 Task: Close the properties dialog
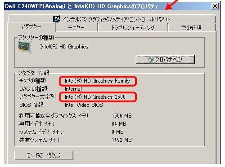click(215, 6)
